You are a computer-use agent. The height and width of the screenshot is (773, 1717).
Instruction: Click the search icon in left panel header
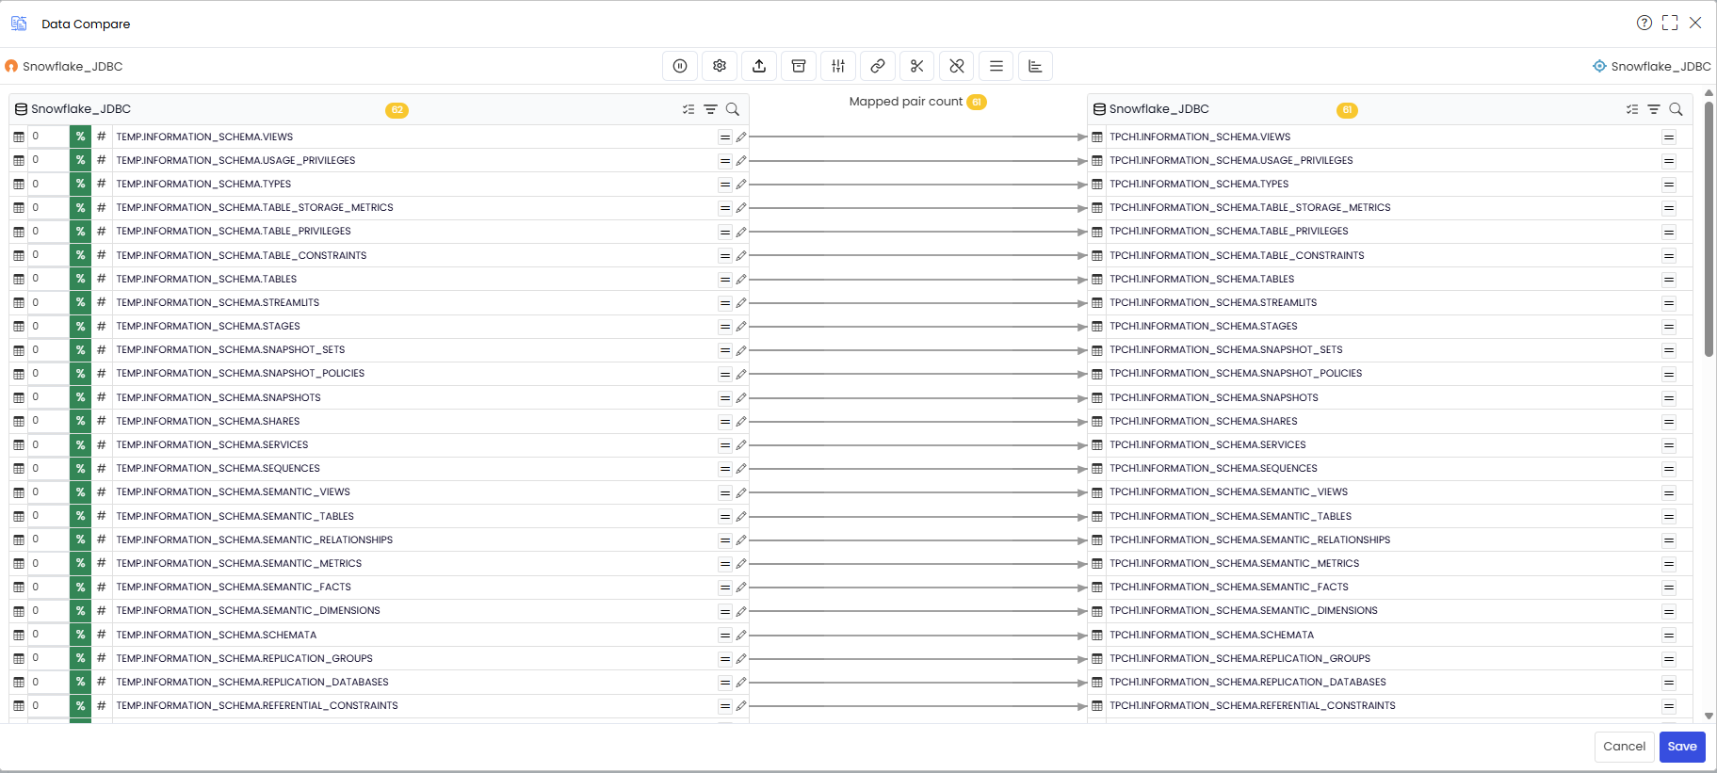click(x=733, y=109)
